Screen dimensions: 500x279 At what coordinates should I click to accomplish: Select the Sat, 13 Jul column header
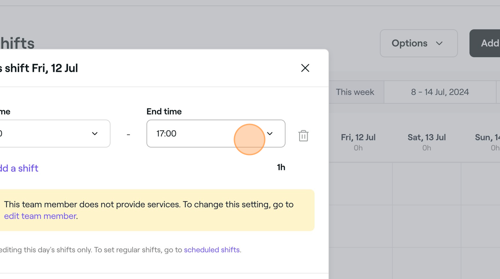tap(427, 142)
